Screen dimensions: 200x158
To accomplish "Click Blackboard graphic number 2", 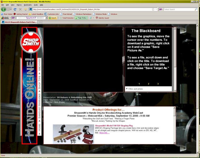I will (148, 84).
